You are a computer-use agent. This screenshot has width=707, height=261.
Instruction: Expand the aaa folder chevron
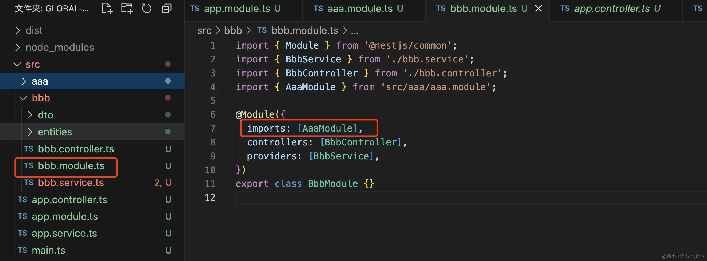click(24, 81)
